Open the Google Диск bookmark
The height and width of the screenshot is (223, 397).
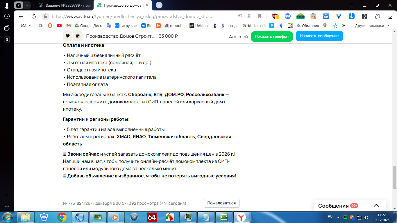[x=88, y=26]
